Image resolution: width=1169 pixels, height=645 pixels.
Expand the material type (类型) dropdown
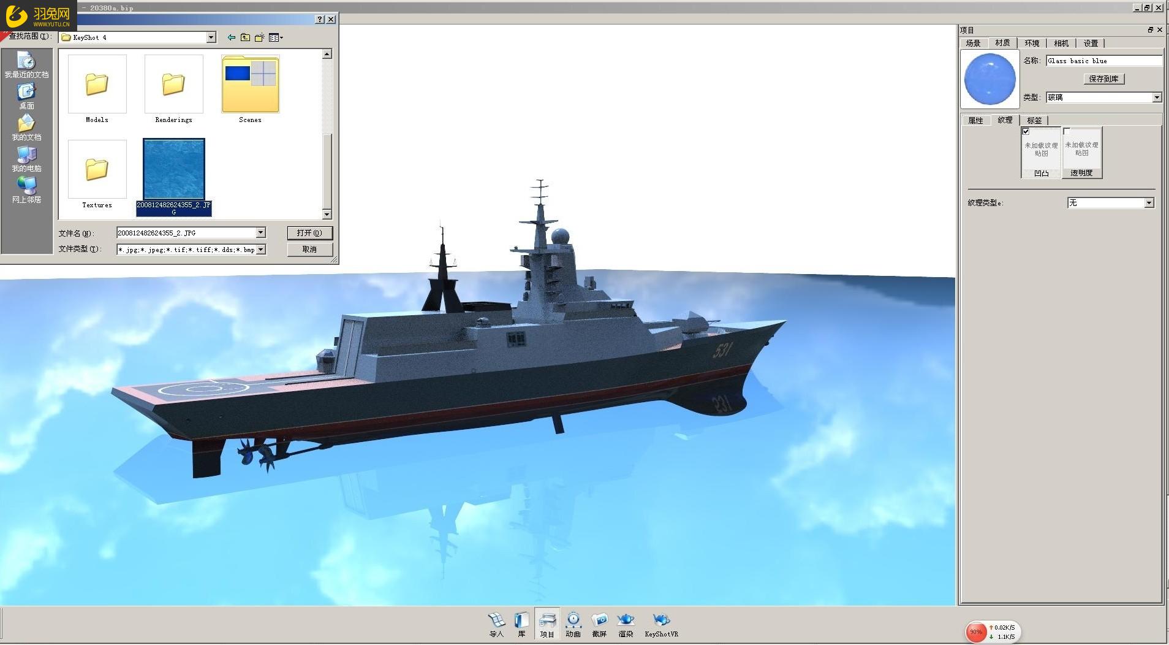click(x=1156, y=97)
